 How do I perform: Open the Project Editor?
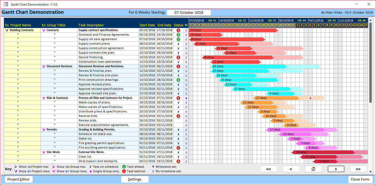pyautogui.click(x=19, y=179)
